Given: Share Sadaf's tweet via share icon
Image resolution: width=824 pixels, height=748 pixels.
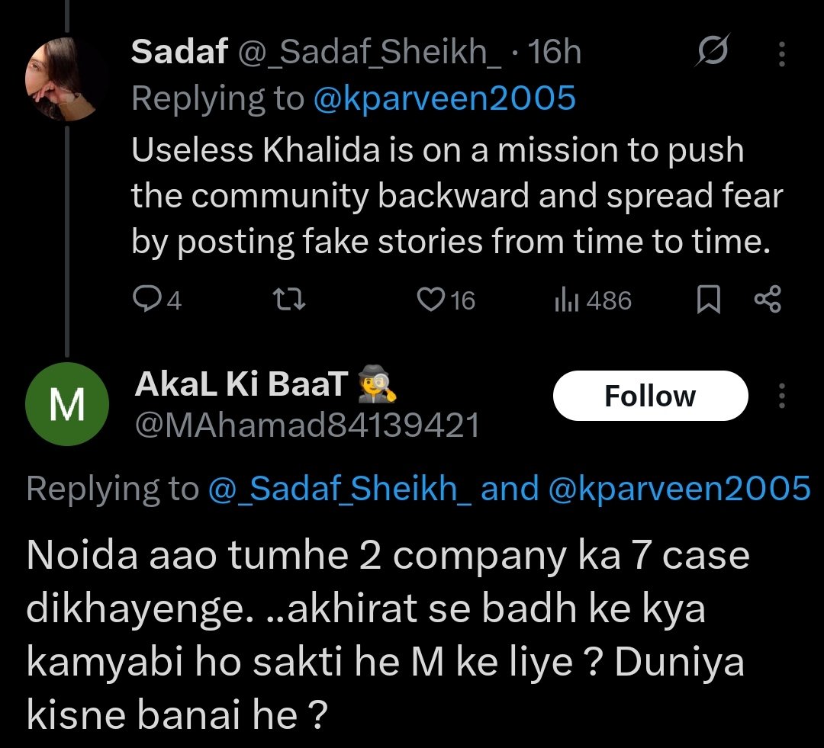Looking at the screenshot, I should pos(767,300).
